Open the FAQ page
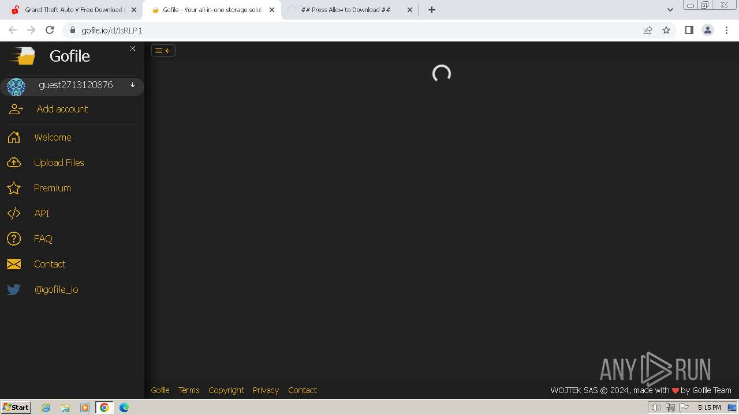Viewport: 739px width, 415px height. point(43,239)
